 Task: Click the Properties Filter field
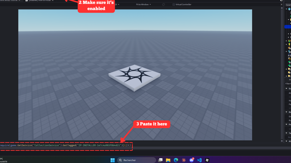pos(288,84)
